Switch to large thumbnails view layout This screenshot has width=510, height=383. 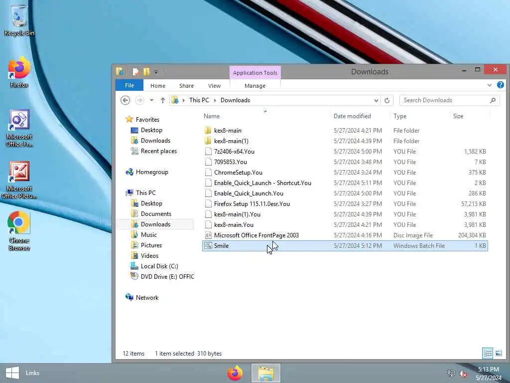[498, 353]
